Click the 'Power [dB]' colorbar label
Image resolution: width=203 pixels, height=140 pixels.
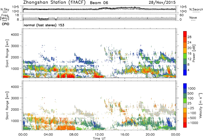point(194,53)
